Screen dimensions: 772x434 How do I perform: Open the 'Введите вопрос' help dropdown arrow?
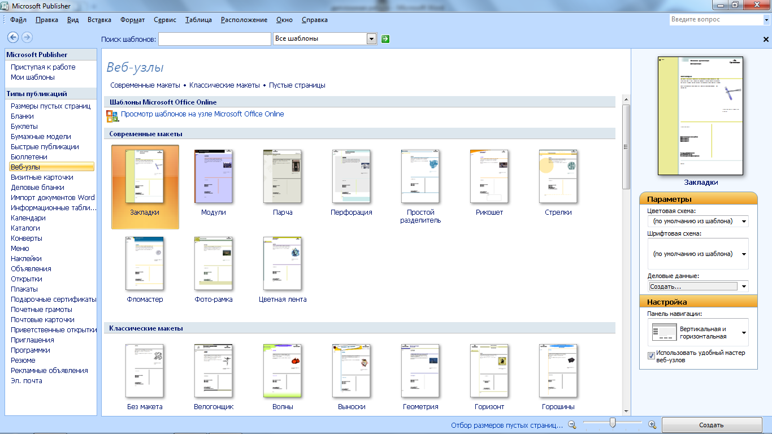point(766,20)
